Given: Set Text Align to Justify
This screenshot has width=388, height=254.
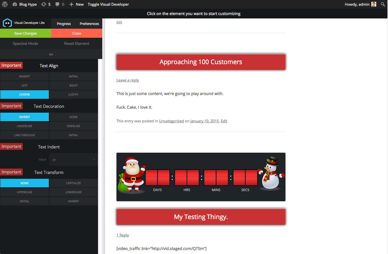Looking at the screenshot, I should [x=73, y=95].
